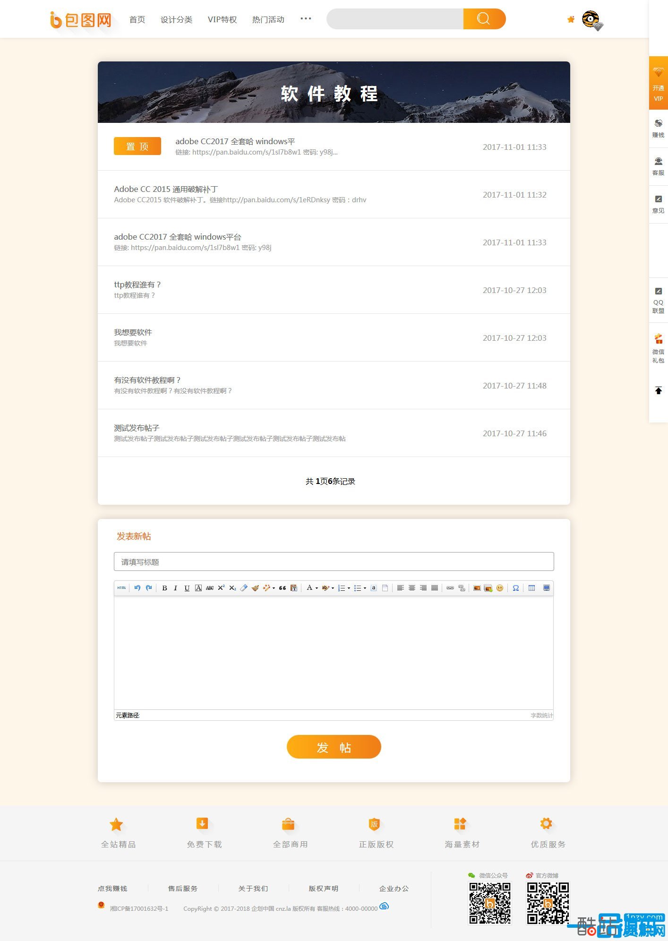Expand the ordered list style dropdown

349,588
